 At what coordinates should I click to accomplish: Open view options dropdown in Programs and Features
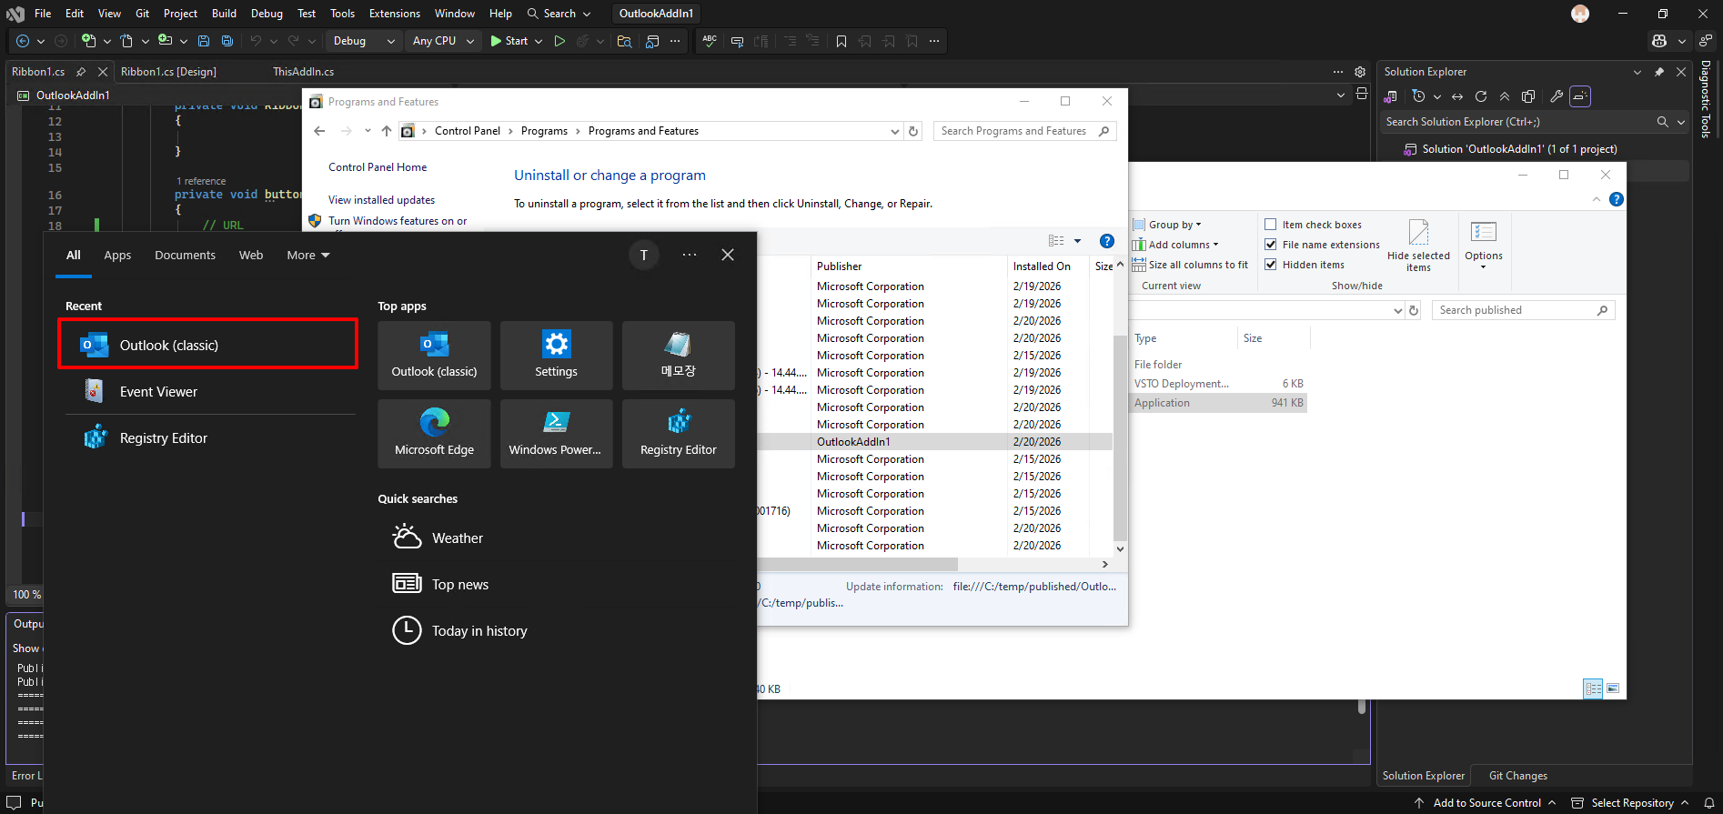click(x=1077, y=241)
